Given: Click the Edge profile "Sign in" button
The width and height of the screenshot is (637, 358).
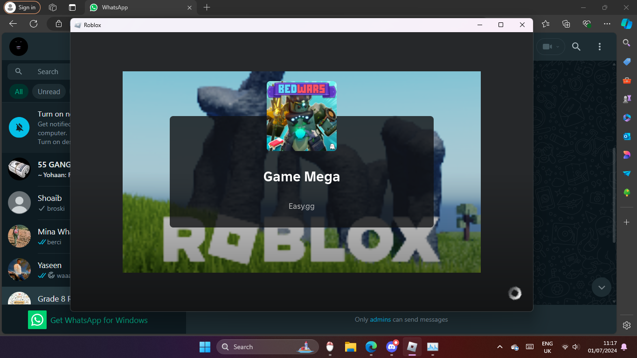Looking at the screenshot, I should point(22,7).
